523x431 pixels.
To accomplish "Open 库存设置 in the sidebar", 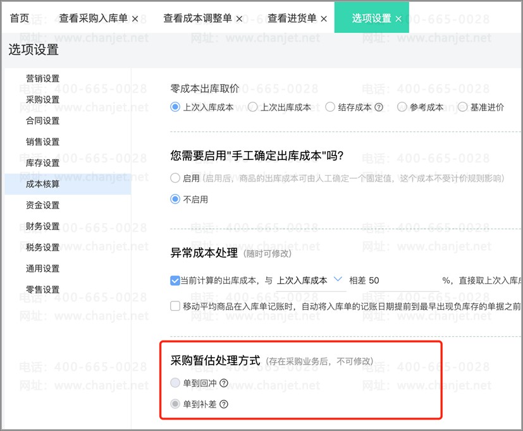I will pyautogui.click(x=43, y=163).
